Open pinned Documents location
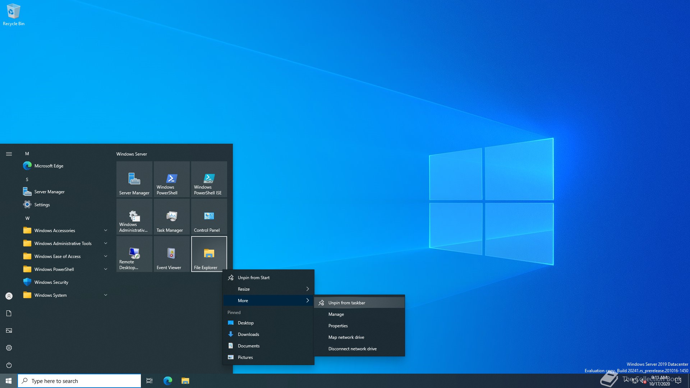Viewport: 690px width, 388px height. click(x=268, y=346)
